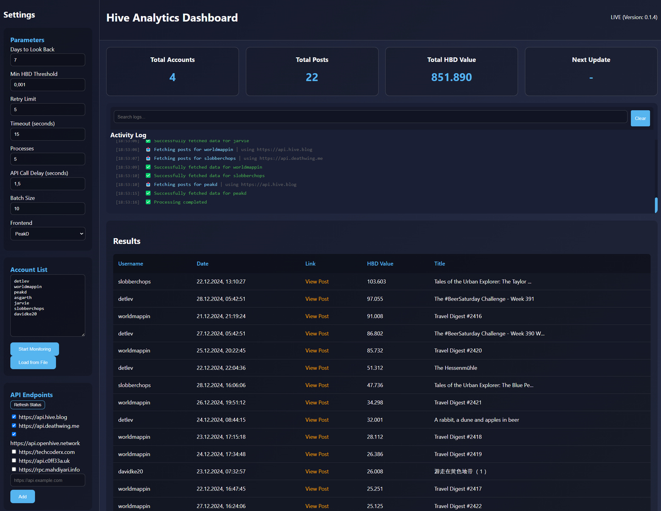Open View Post for Travel Digest #2416

point(317,316)
